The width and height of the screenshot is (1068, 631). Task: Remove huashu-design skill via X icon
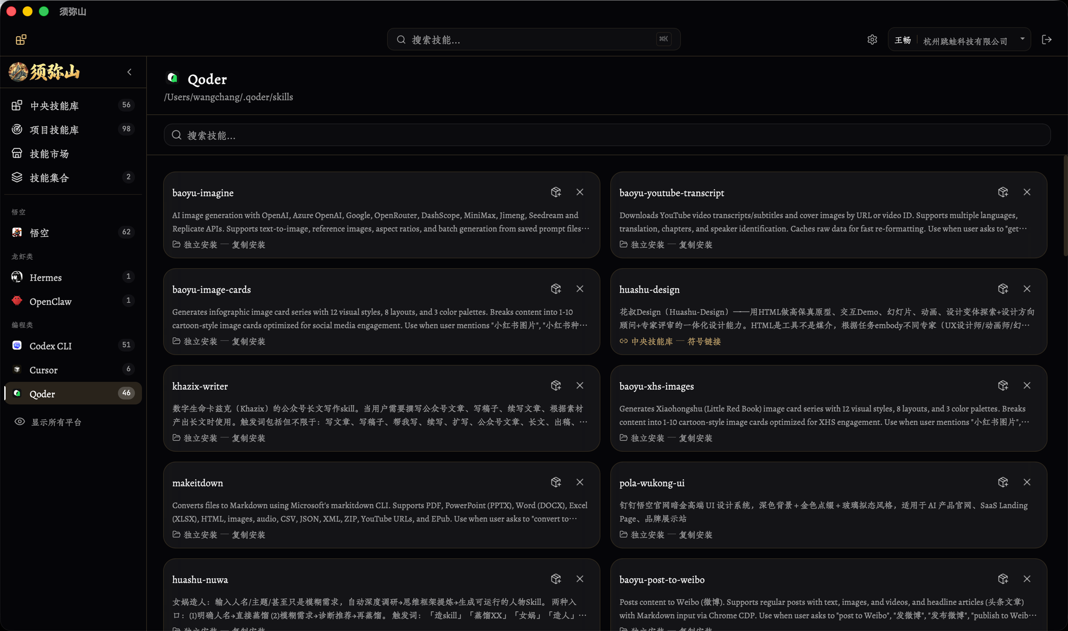coord(1027,289)
